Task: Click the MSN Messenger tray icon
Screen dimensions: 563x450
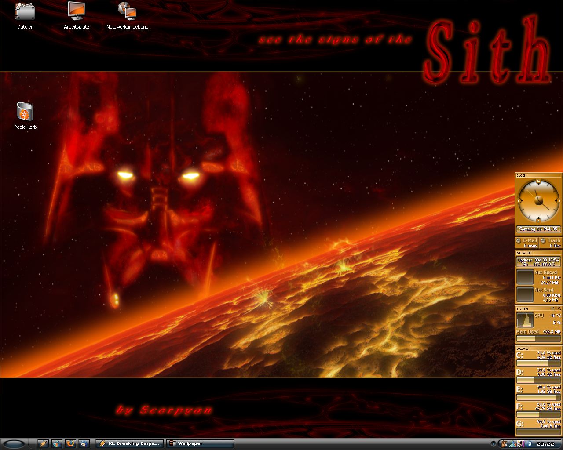Action: [x=513, y=444]
